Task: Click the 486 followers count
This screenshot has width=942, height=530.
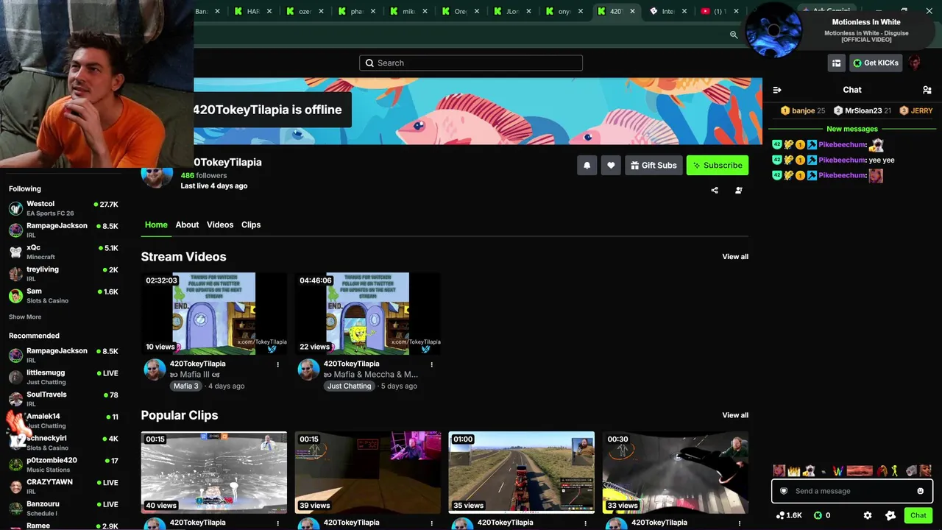Action: 204,175
